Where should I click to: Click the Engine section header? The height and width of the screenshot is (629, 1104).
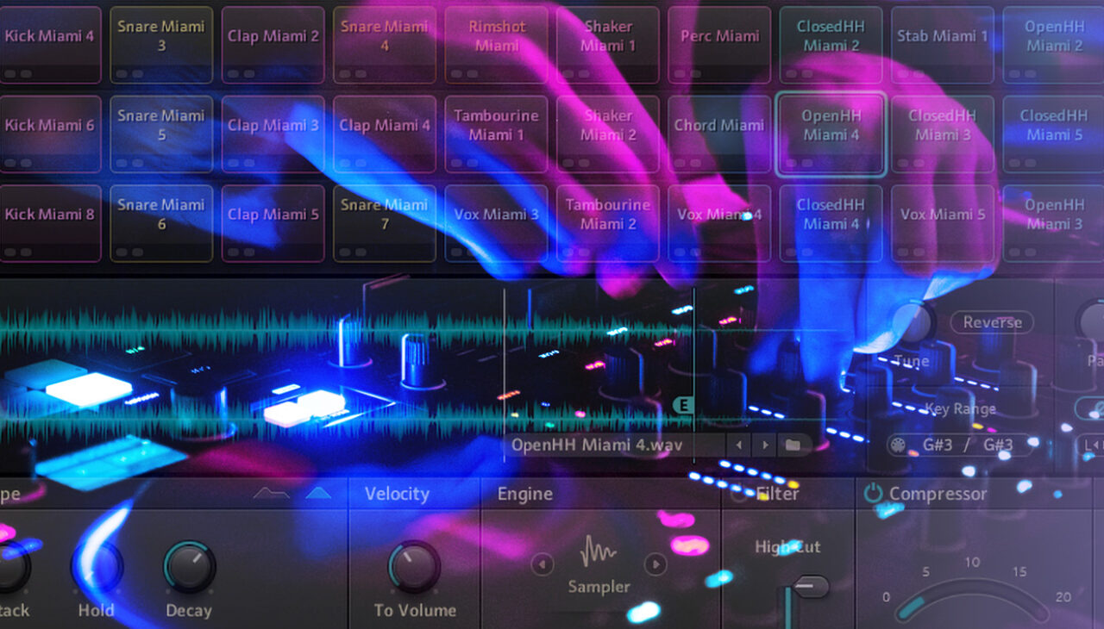(524, 494)
